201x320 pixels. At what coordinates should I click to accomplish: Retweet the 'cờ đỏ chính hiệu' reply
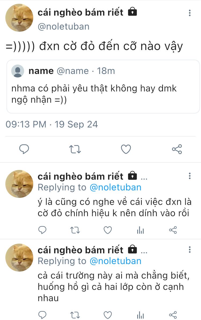(75, 230)
